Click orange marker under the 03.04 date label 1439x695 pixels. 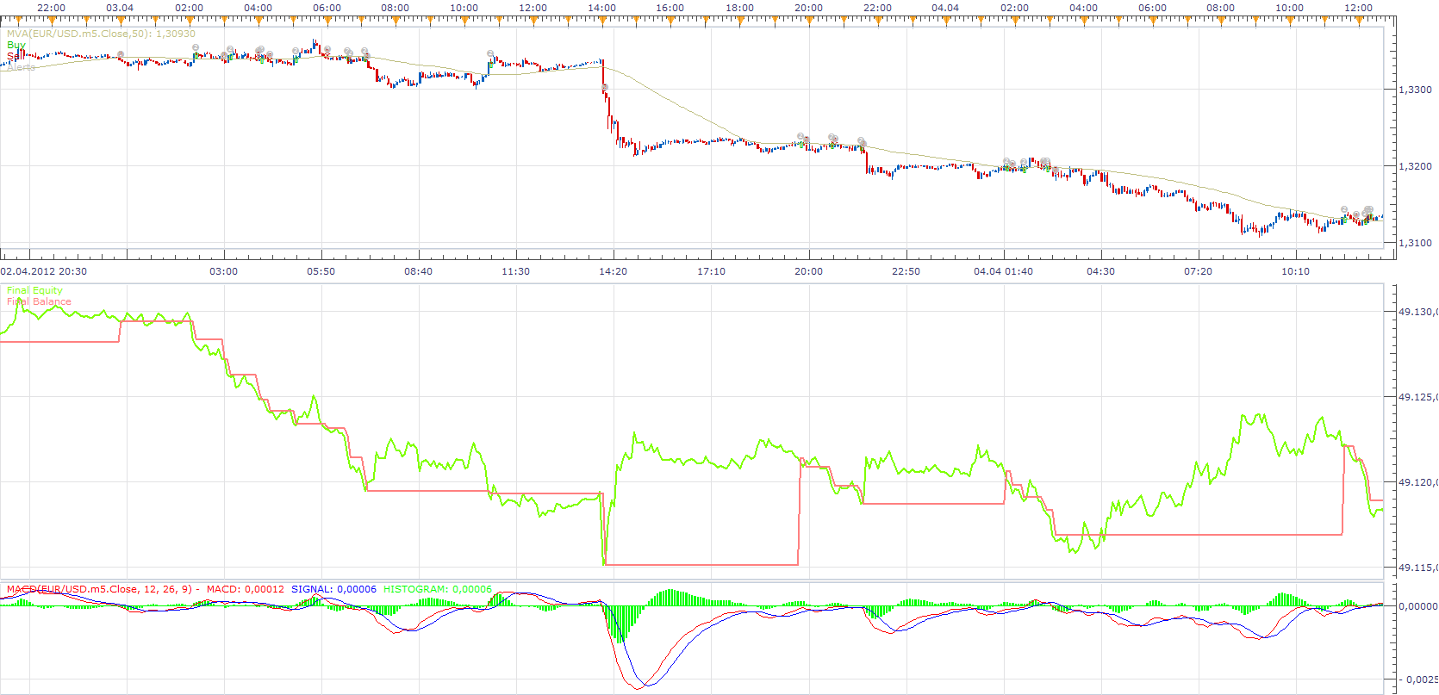click(119, 20)
